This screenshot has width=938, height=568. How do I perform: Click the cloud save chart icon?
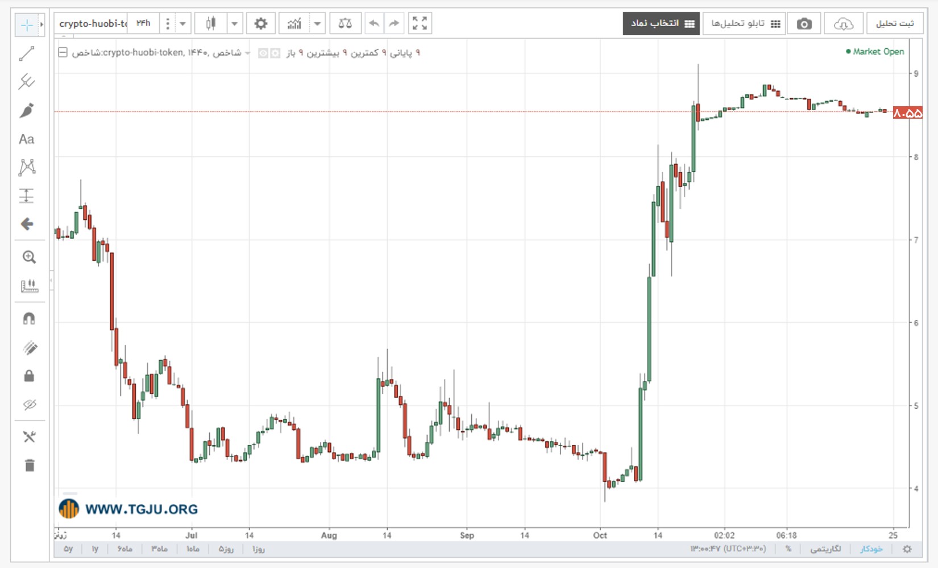point(843,24)
